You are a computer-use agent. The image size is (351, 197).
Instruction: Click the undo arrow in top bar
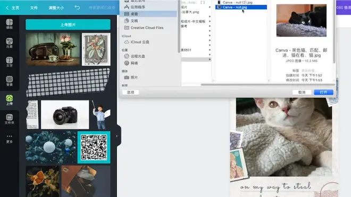(x=77, y=7)
